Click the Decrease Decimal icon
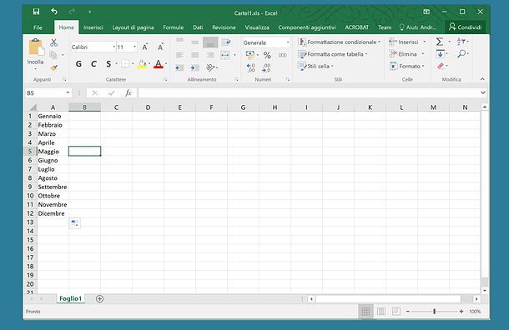Screen dimensions: 509x330 tap(266, 67)
